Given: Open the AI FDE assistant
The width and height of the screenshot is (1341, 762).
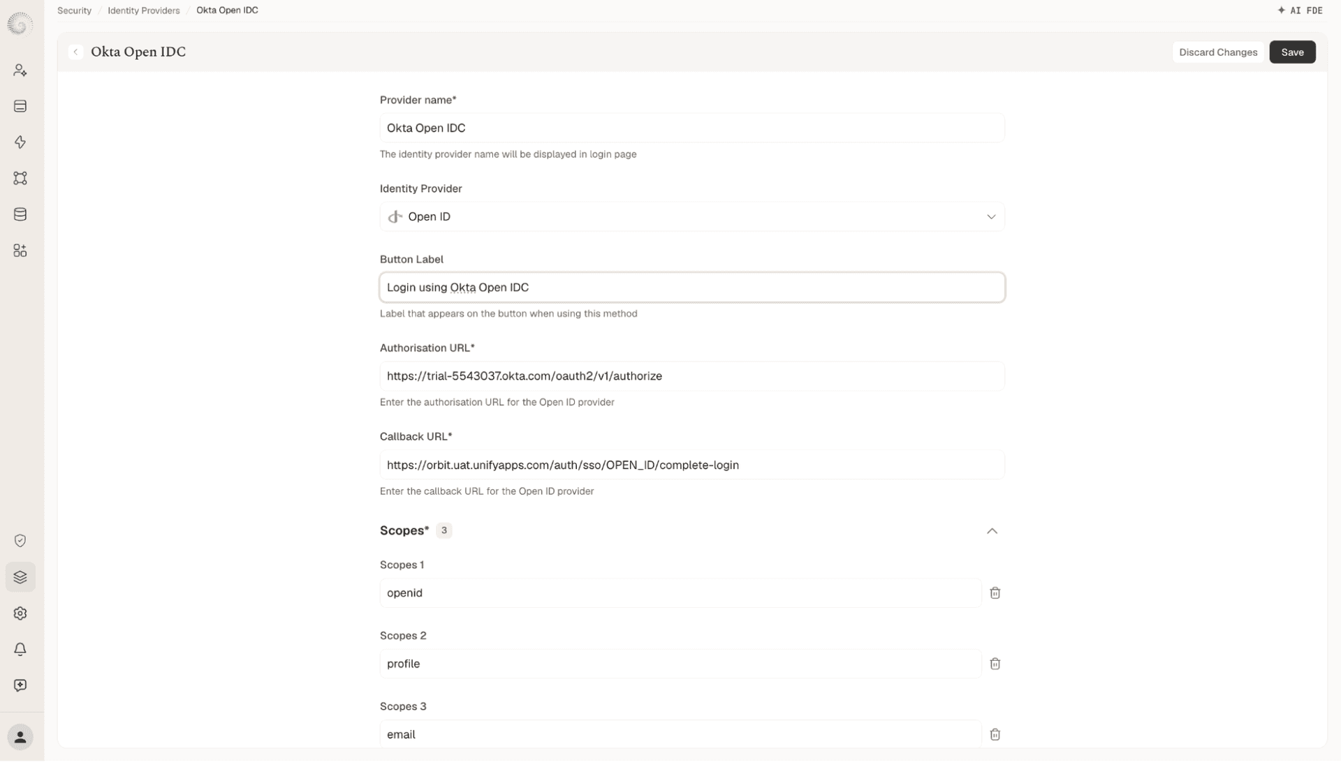Looking at the screenshot, I should [1300, 10].
